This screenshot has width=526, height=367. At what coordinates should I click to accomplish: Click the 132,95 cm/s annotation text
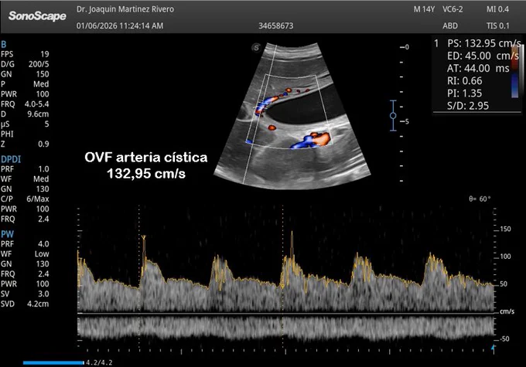(146, 174)
